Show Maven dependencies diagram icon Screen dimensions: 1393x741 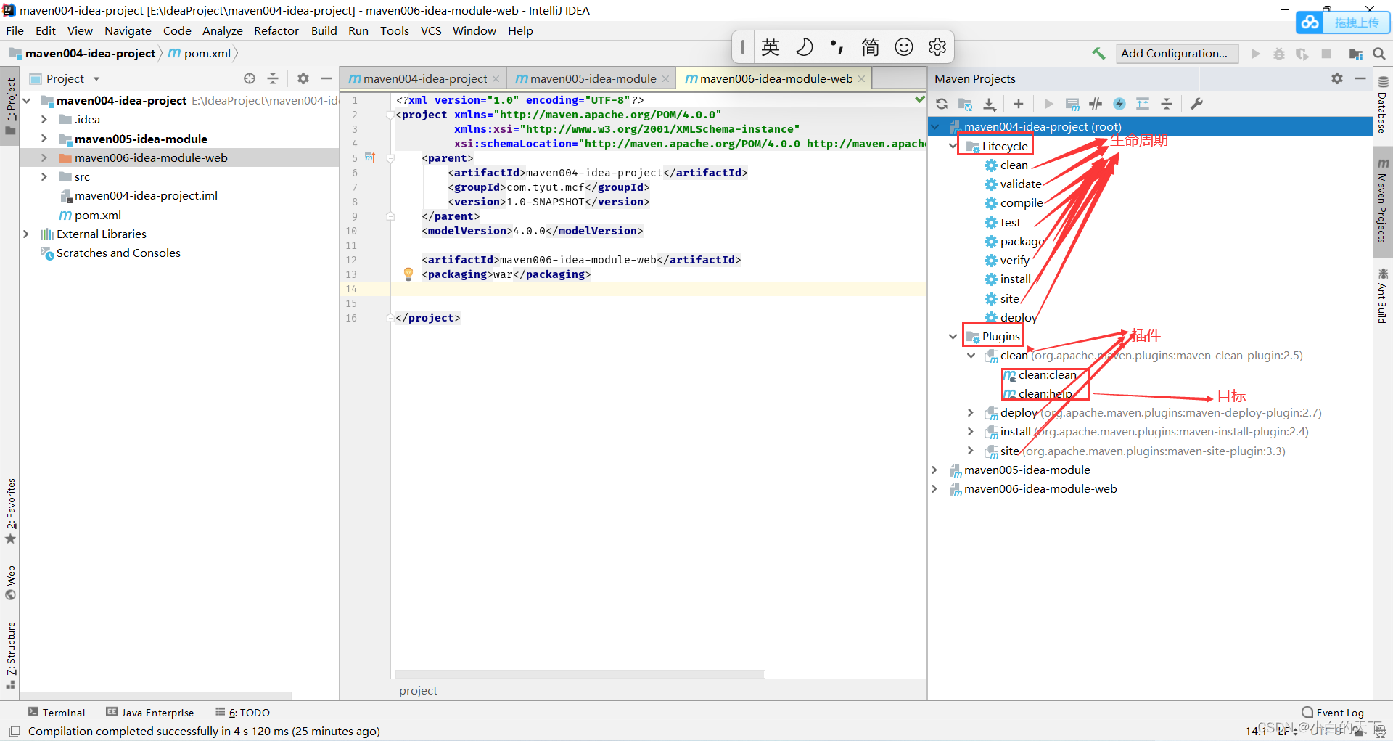click(x=1143, y=104)
